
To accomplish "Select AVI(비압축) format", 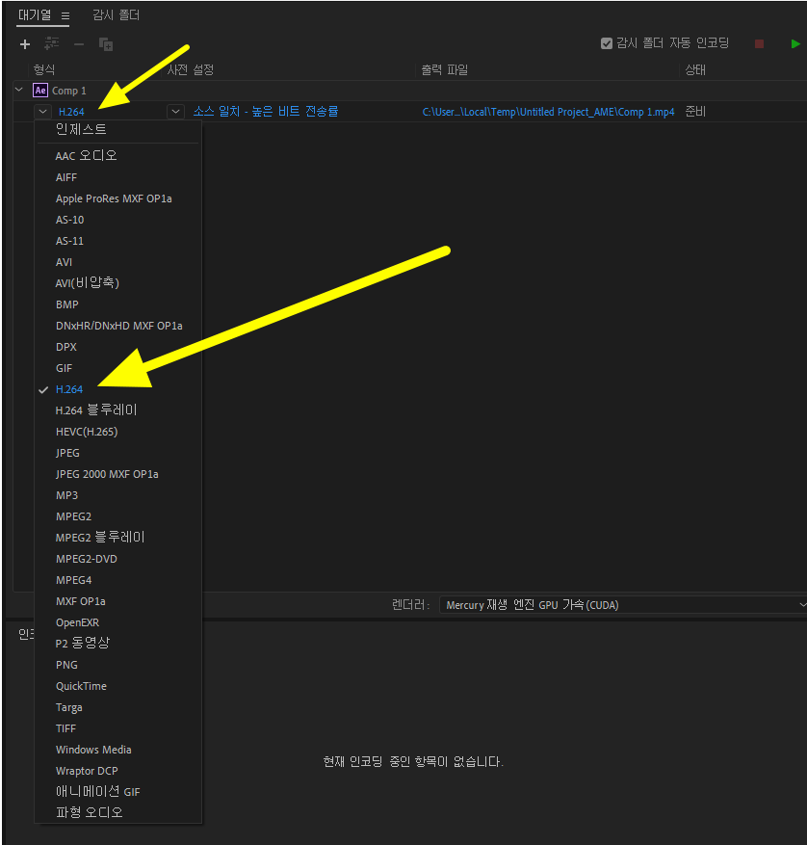I will pyautogui.click(x=118, y=283).
